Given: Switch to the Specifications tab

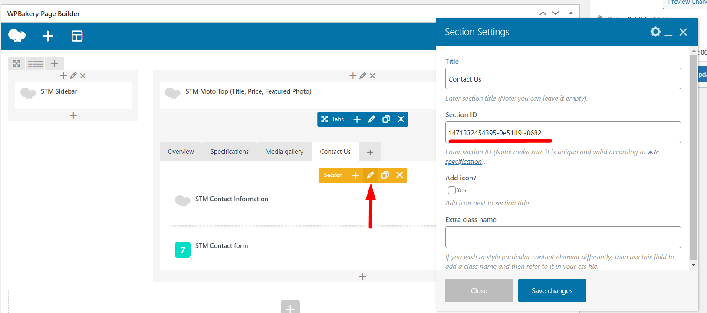Looking at the screenshot, I should tap(230, 152).
